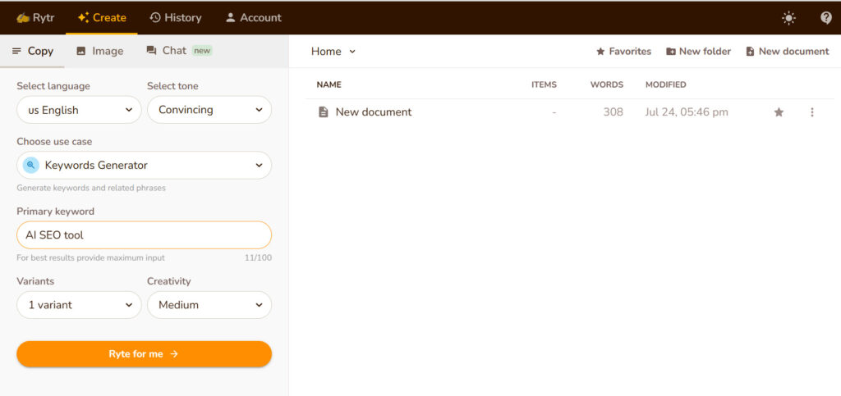
Task: Switch to the Create tab
Action: pyautogui.click(x=102, y=18)
